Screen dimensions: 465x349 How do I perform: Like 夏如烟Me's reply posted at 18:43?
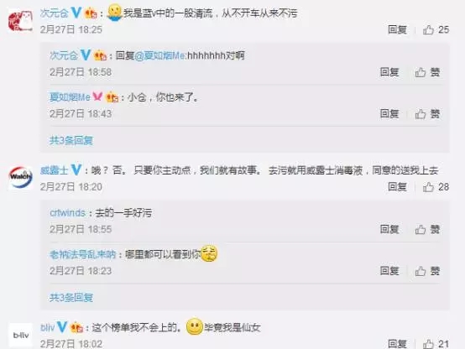(427, 113)
